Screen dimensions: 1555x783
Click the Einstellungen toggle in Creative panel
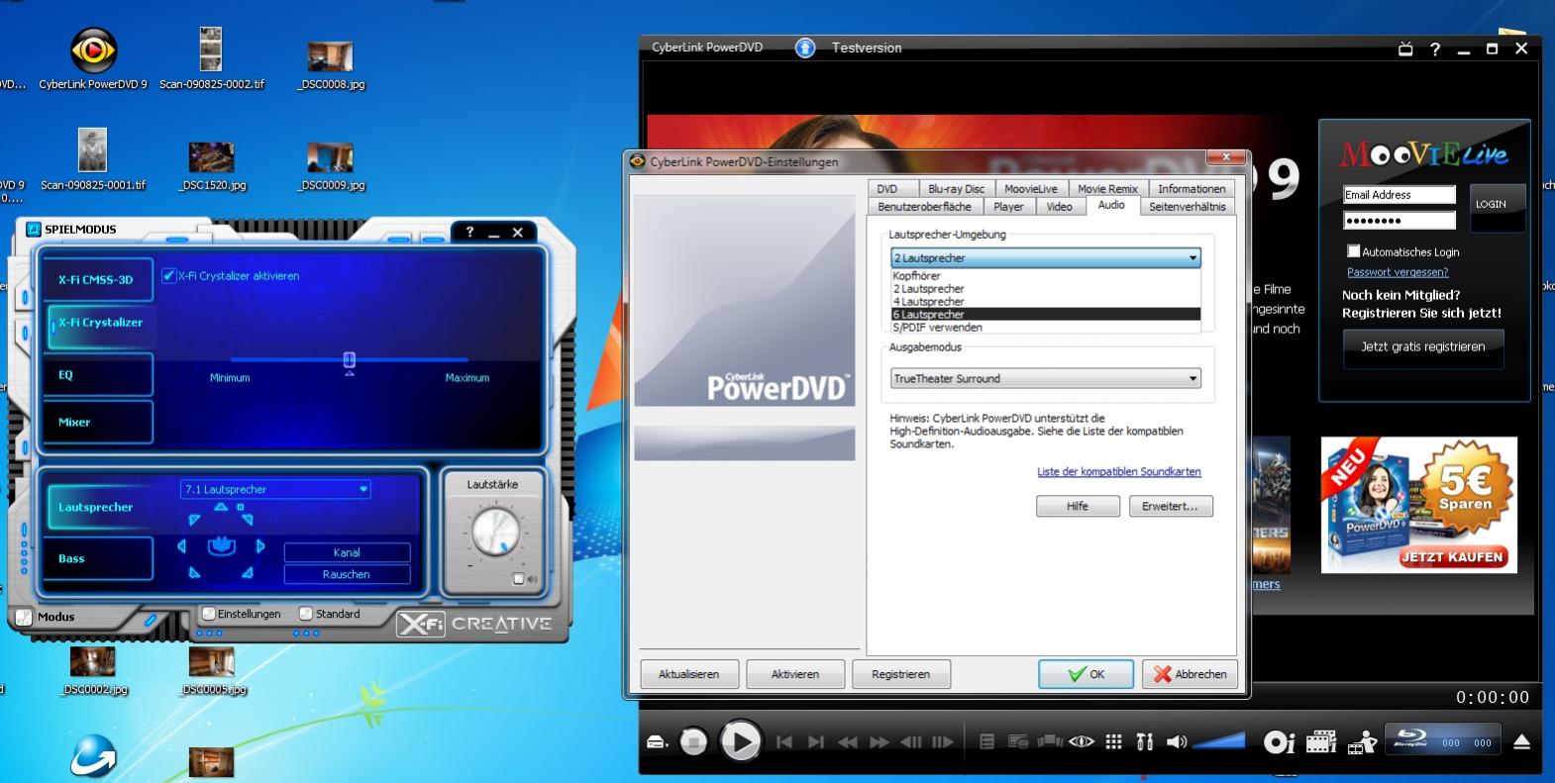point(209,614)
